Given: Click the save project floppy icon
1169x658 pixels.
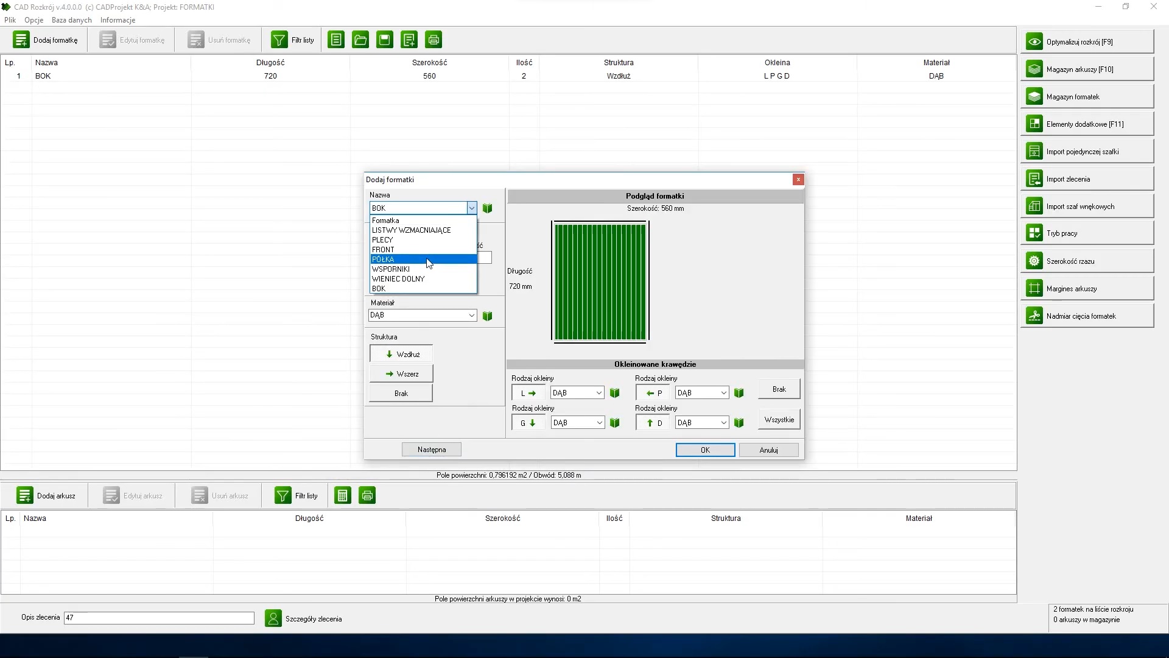Looking at the screenshot, I should coord(385,40).
